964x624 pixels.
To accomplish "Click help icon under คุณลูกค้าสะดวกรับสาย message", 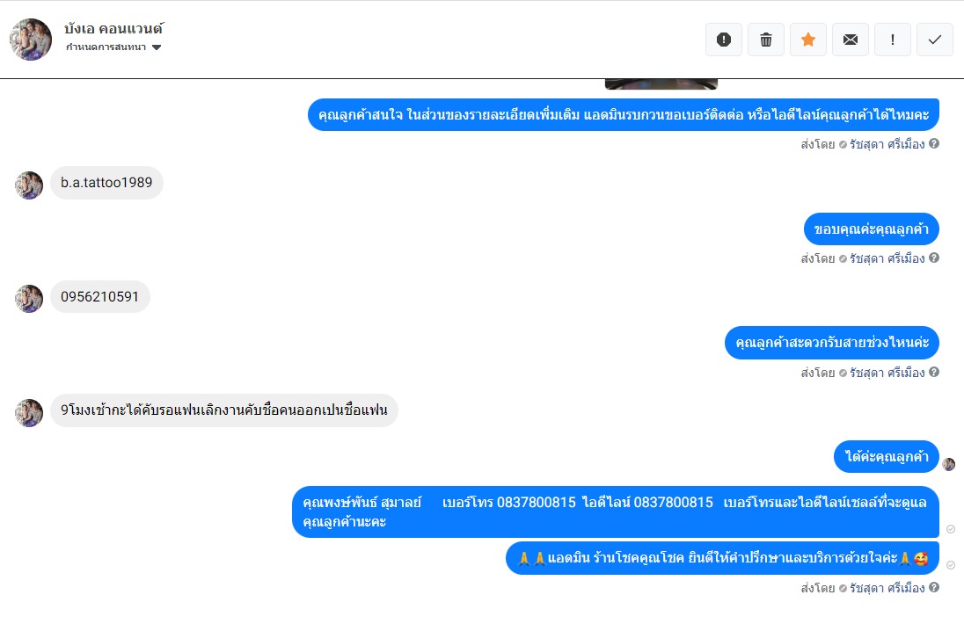I will 934,372.
